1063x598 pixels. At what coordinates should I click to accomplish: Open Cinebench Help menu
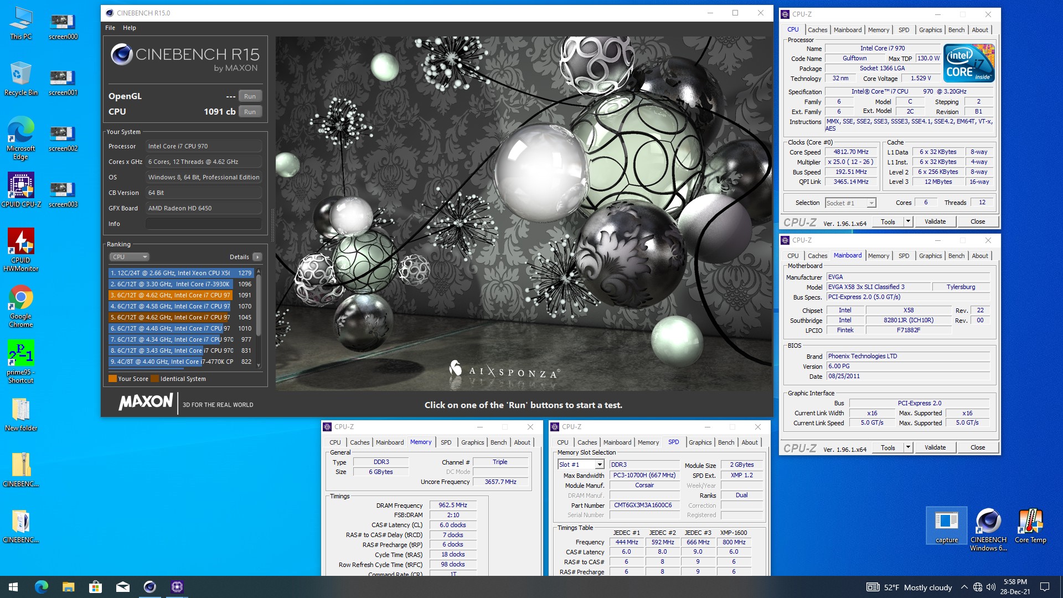[130, 28]
